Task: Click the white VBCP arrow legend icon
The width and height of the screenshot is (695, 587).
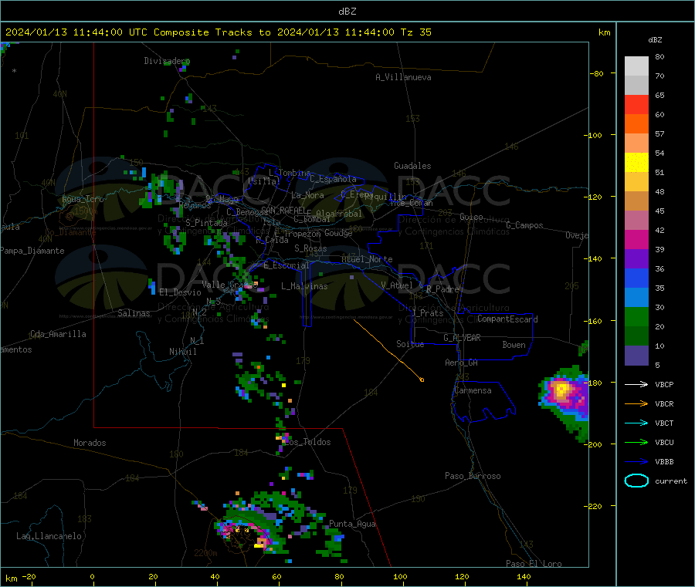Action: tap(636, 384)
